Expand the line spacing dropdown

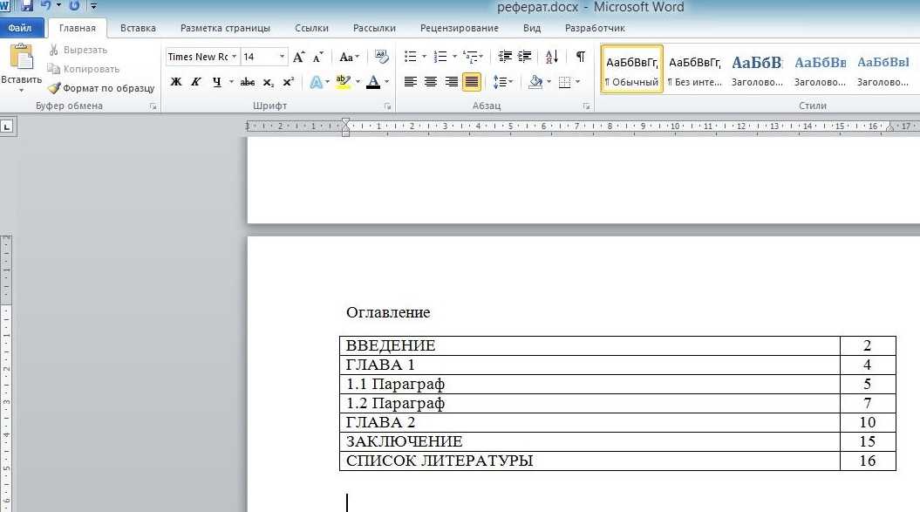point(510,82)
